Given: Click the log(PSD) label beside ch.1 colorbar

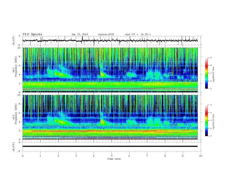Looking at the screenshot, I should coord(213,75).
